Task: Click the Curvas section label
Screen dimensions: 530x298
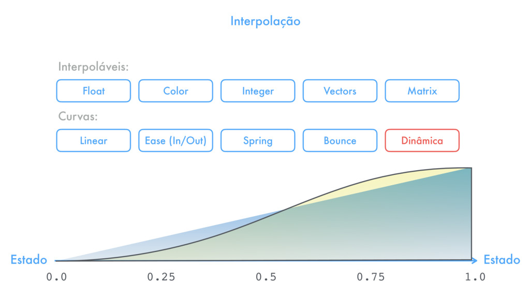Action: click(x=78, y=116)
